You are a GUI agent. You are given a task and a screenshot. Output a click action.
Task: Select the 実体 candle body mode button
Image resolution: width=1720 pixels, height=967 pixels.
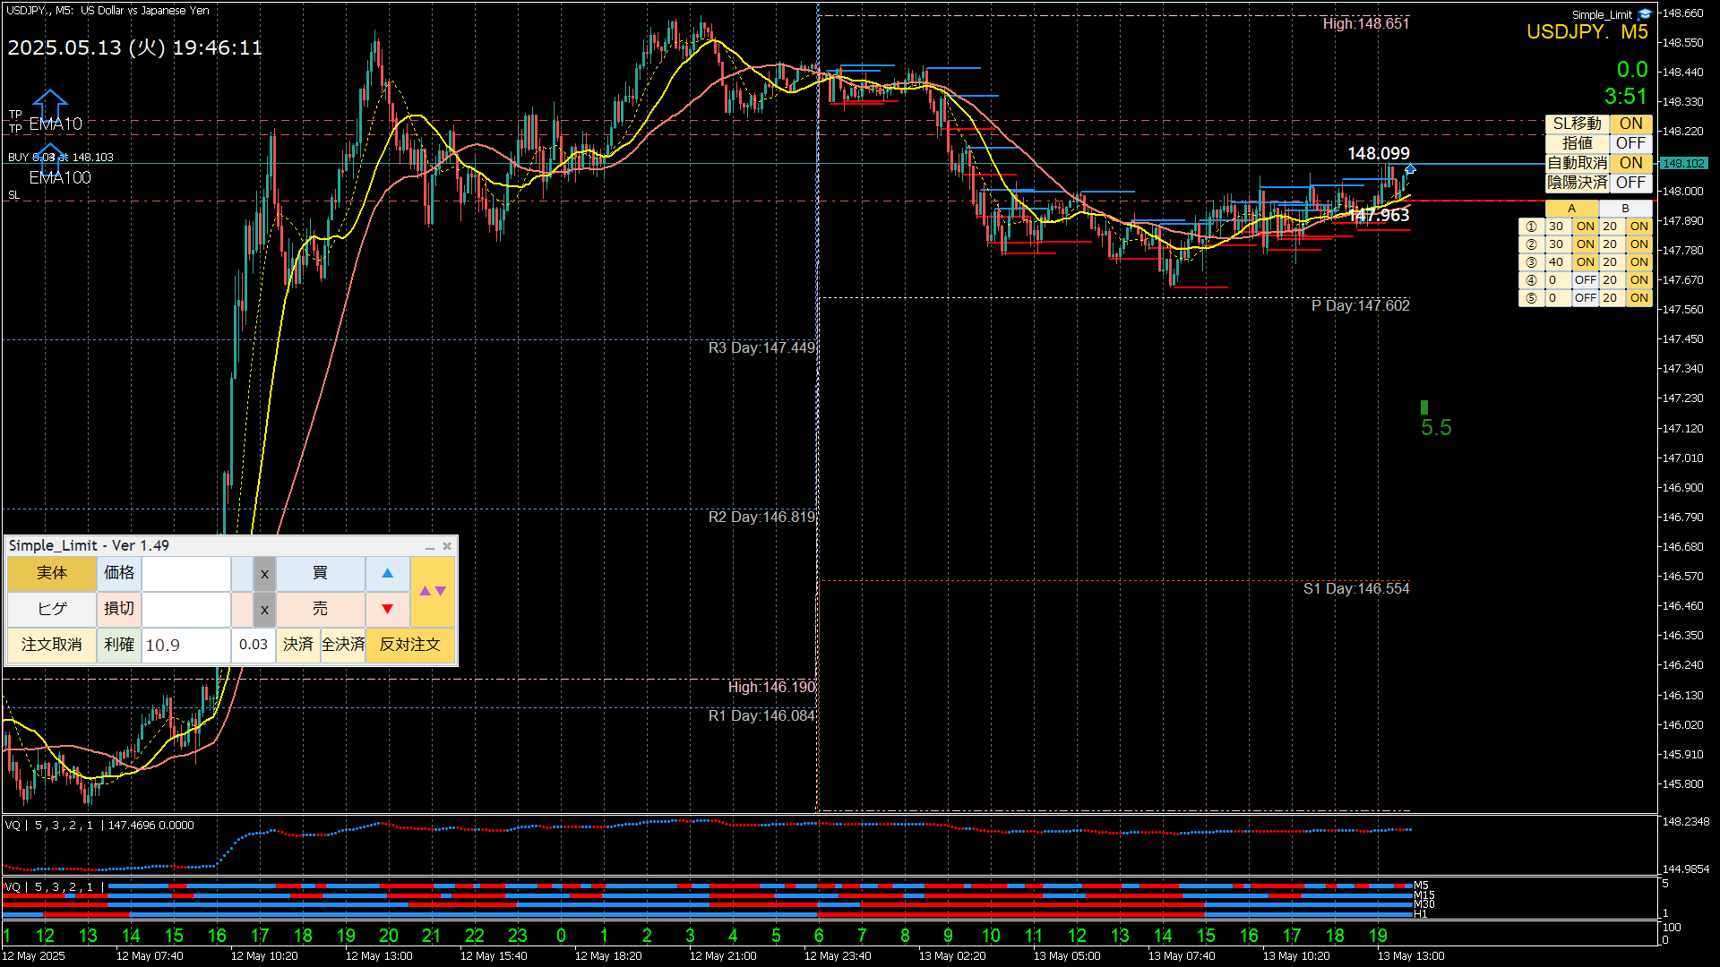click(52, 573)
